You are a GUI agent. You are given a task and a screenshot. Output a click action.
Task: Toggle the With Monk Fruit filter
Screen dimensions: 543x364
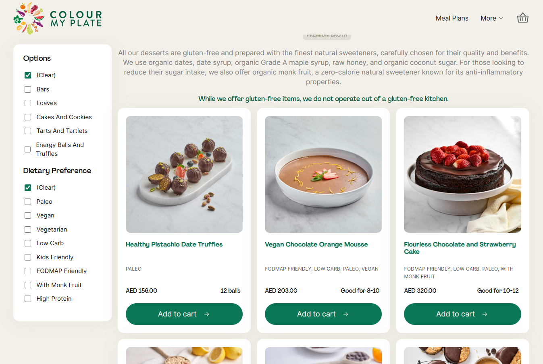click(28, 285)
